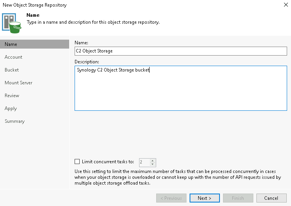Screen dimensions: 291x206
Task: Click the 'Description:' field label
Action: point(87,62)
